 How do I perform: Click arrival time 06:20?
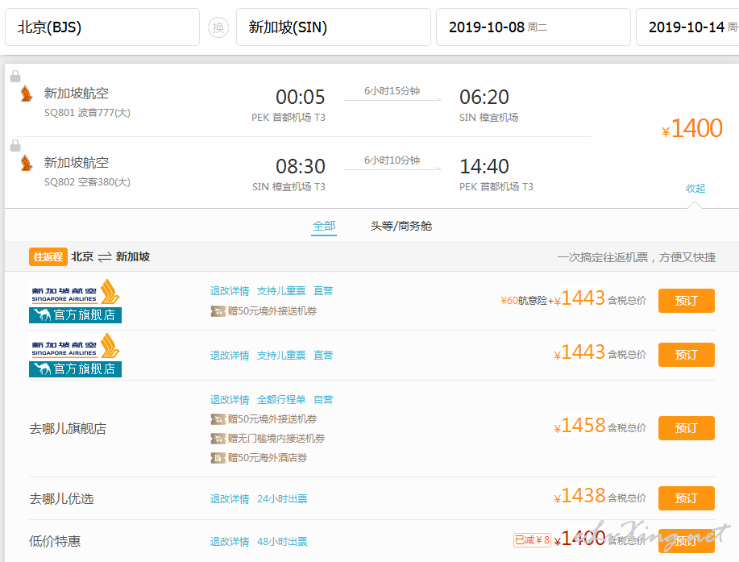(484, 97)
